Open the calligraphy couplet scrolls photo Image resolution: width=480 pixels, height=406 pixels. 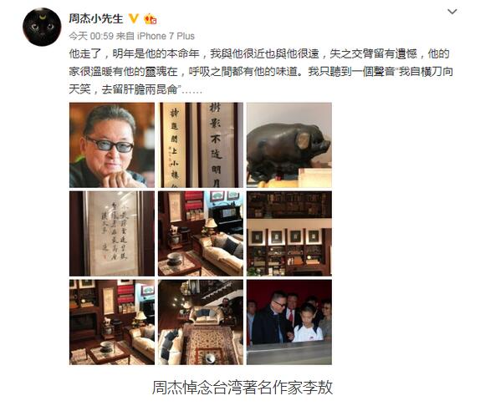pos(201,145)
